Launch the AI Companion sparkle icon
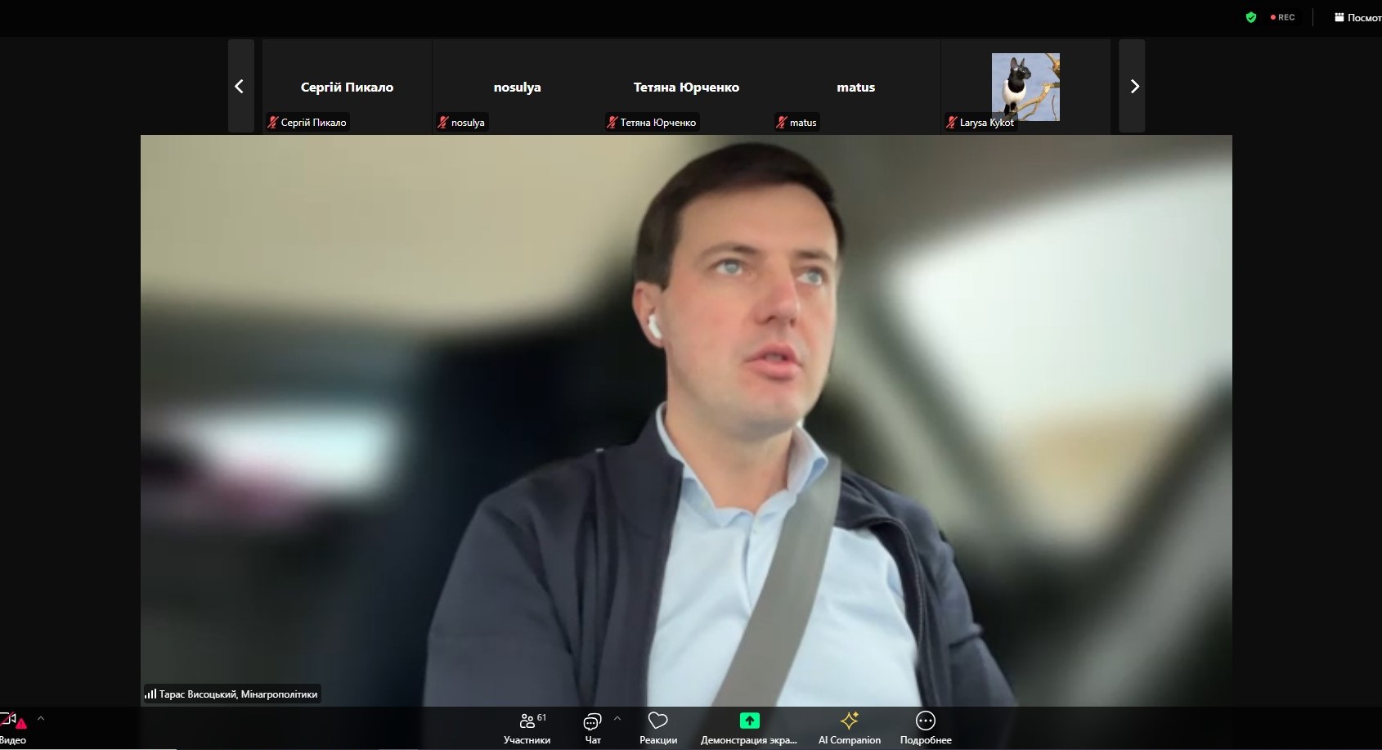Screen dimensions: 1382x750 coord(849,721)
